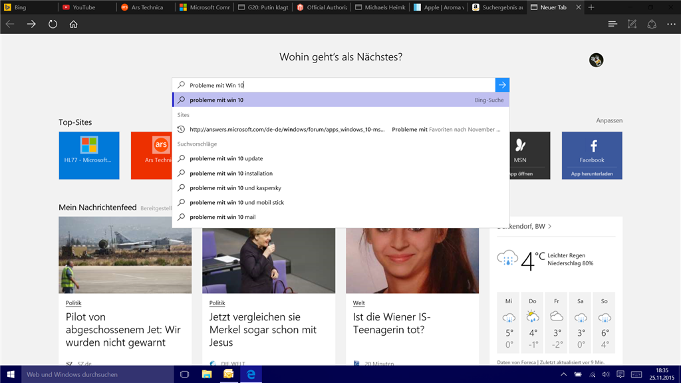Go forward with the forward arrow
The width and height of the screenshot is (681, 383).
click(31, 25)
